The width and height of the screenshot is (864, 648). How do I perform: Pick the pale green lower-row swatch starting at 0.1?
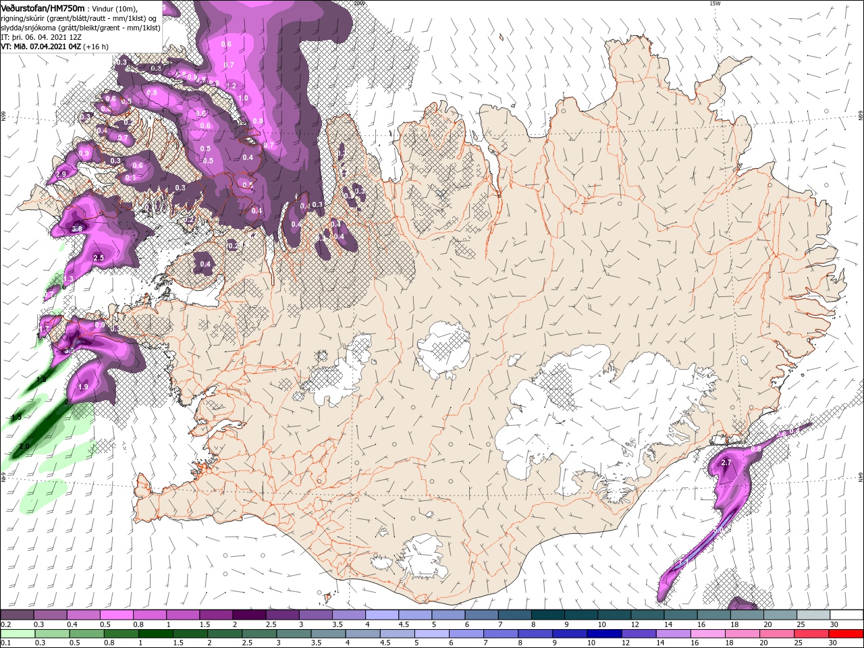click(18, 634)
